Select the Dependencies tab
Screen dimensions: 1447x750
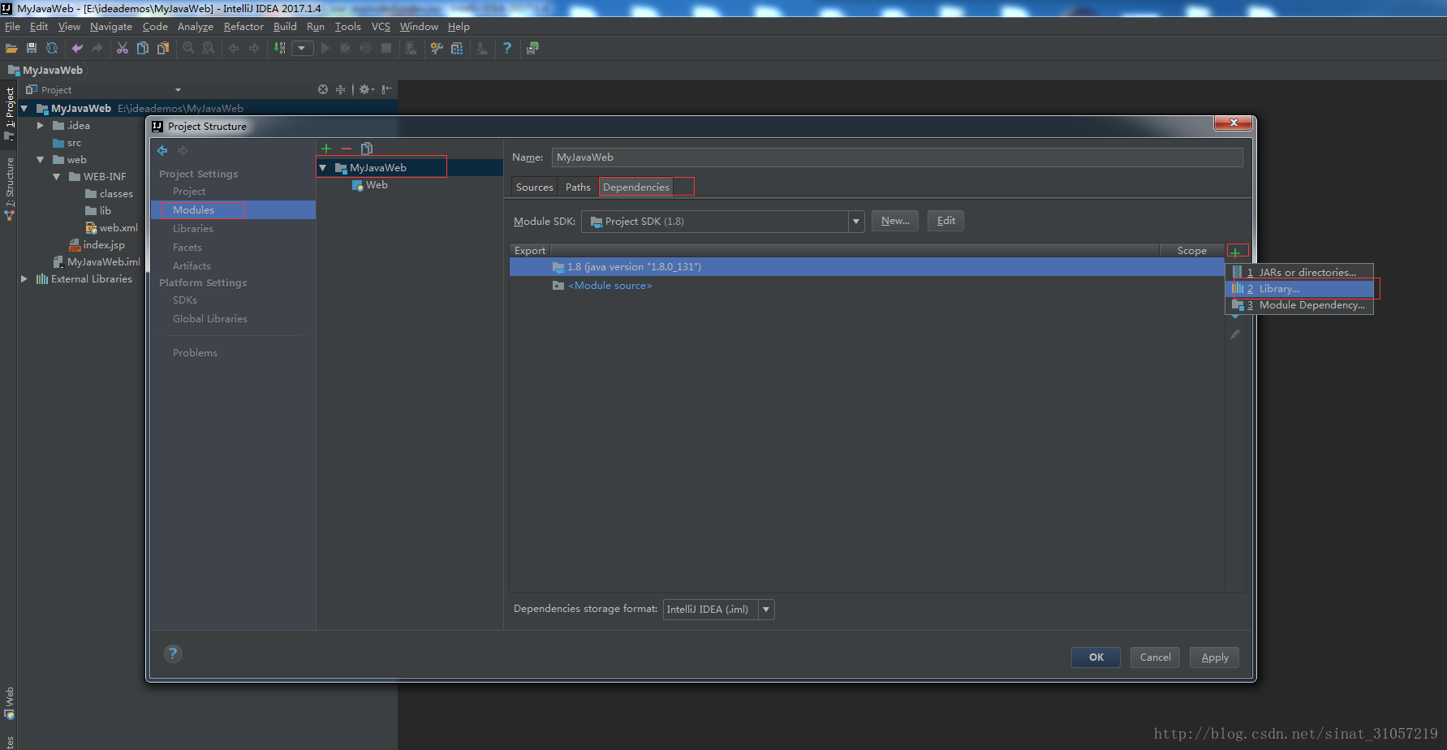pos(636,187)
